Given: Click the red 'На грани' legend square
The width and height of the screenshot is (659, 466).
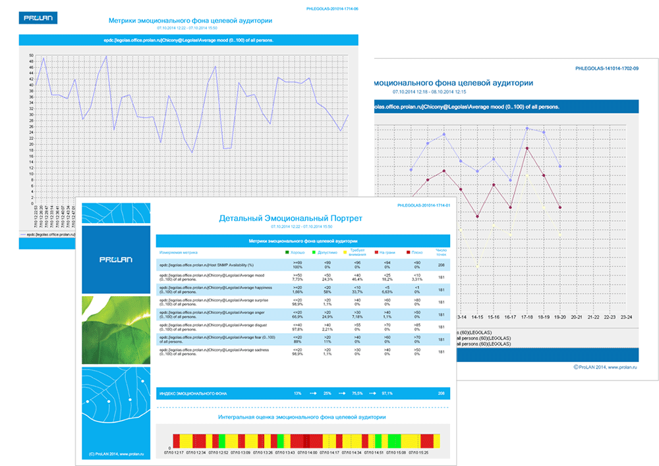Looking at the screenshot, I should tap(376, 252).
